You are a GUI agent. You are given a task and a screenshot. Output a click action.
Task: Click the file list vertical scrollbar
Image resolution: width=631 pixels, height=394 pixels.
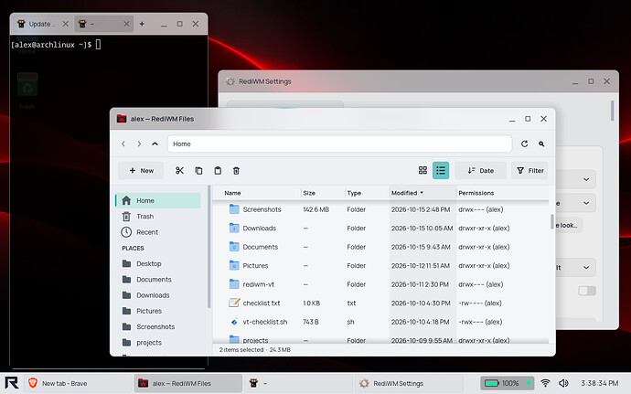pyautogui.click(x=551, y=222)
